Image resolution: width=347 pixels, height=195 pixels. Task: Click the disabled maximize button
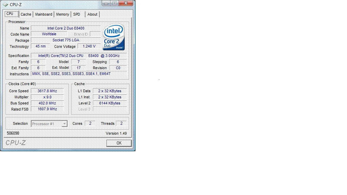tap(115, 3)
